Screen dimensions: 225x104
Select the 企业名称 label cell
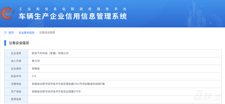coord(16,53)
